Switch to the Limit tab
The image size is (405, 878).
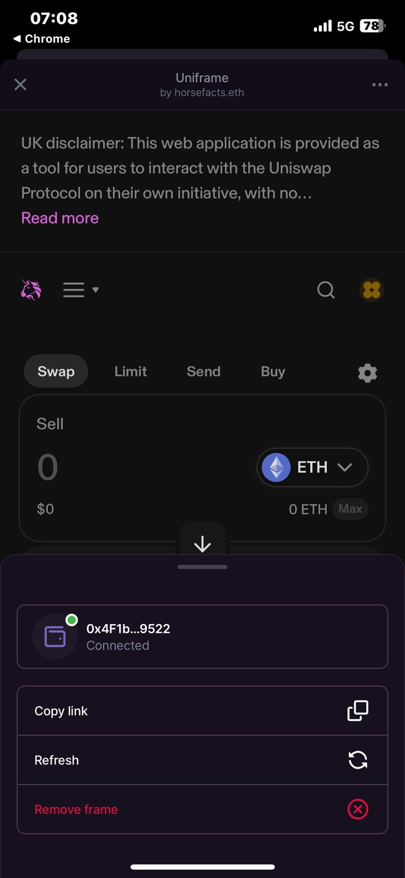131,371
